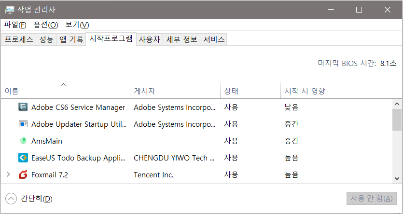This screenshot has height=214, width=403.
Task: Click the vertical scrollbar thumb
Action: [397, 120]
